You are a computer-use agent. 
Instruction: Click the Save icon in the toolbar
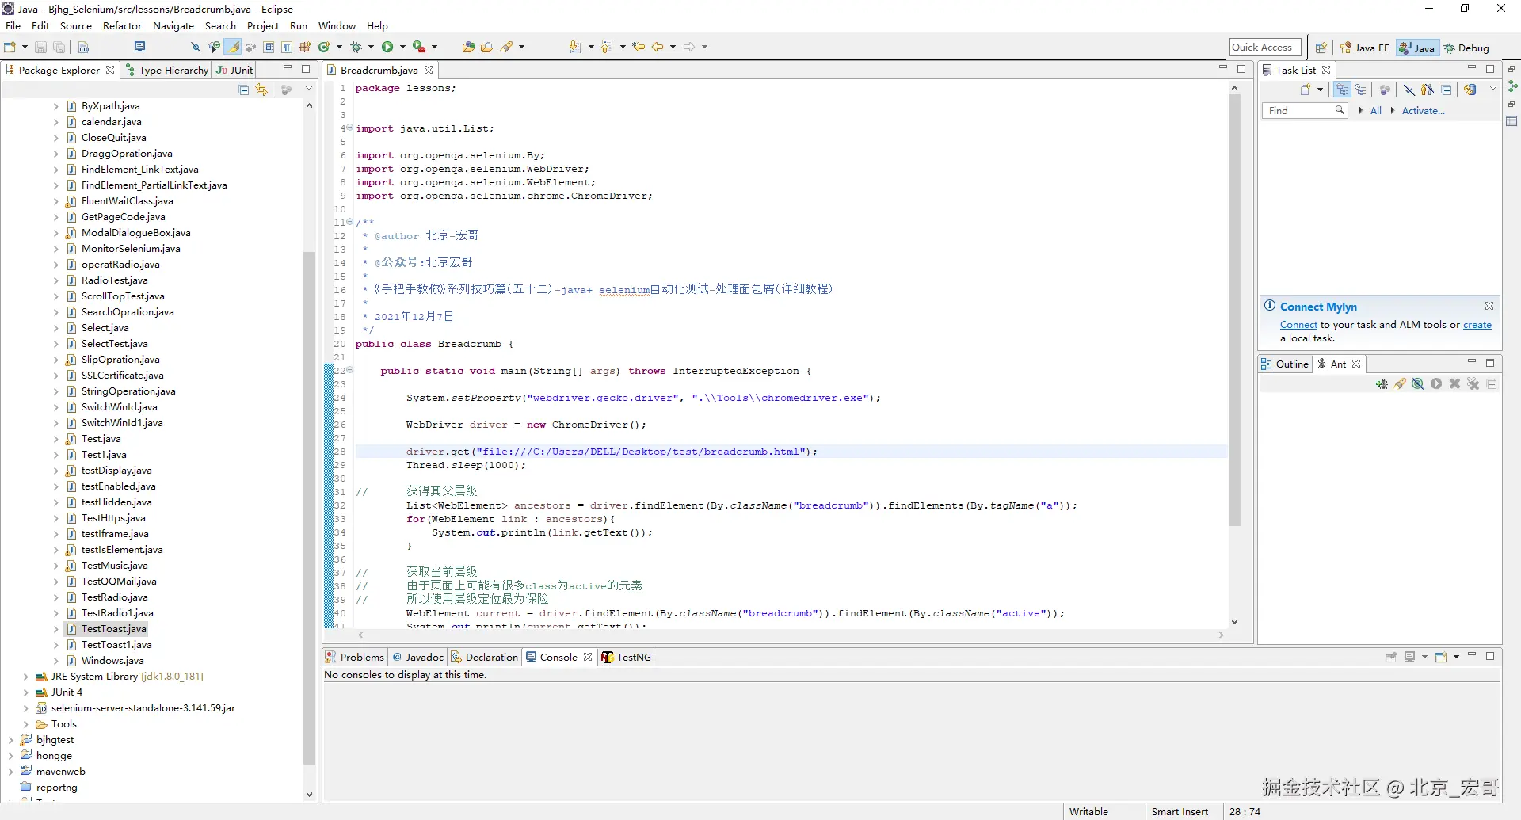click(x=40, y=48)
